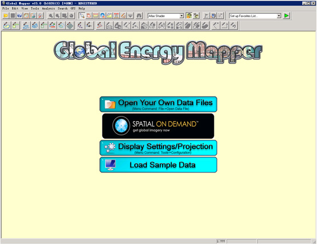The height and width of the screenshot is (245, 317).
Task: Open the Edit menu
Action: click(x=15, y=9)
